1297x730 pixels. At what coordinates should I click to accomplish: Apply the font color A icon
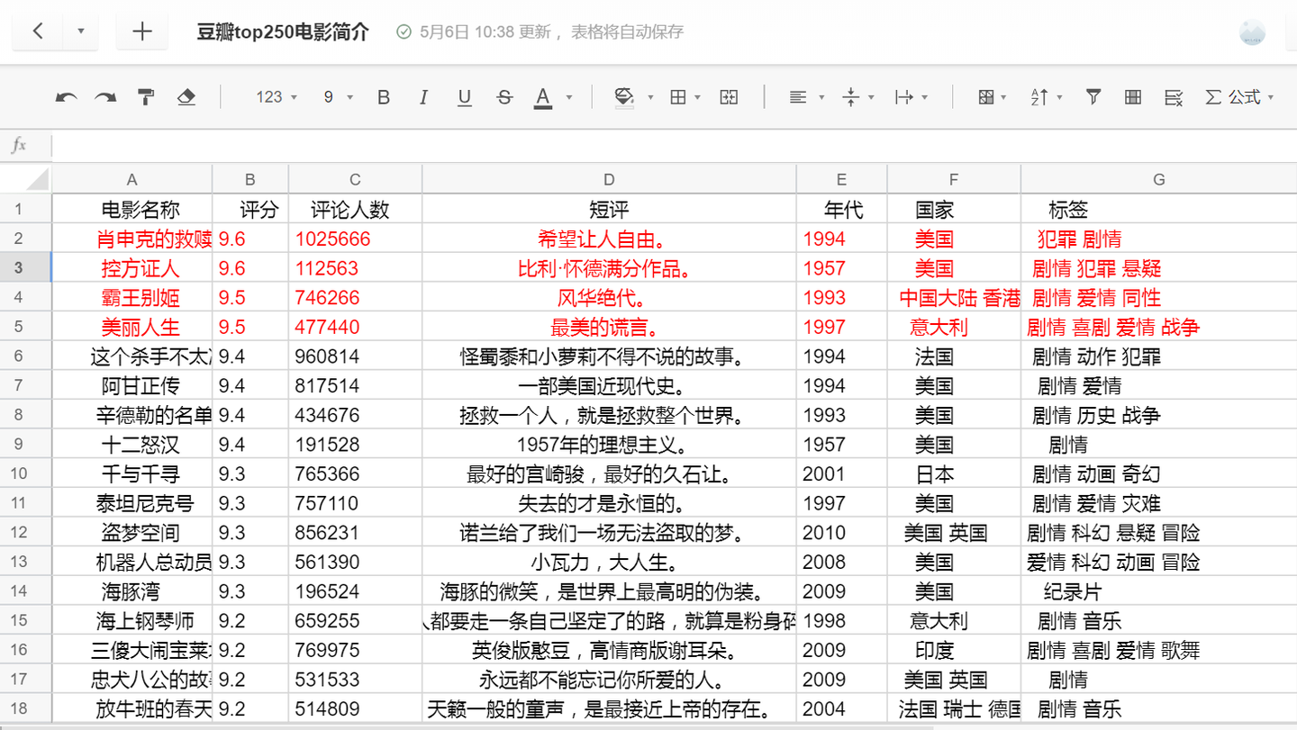(x=543, y=97)
